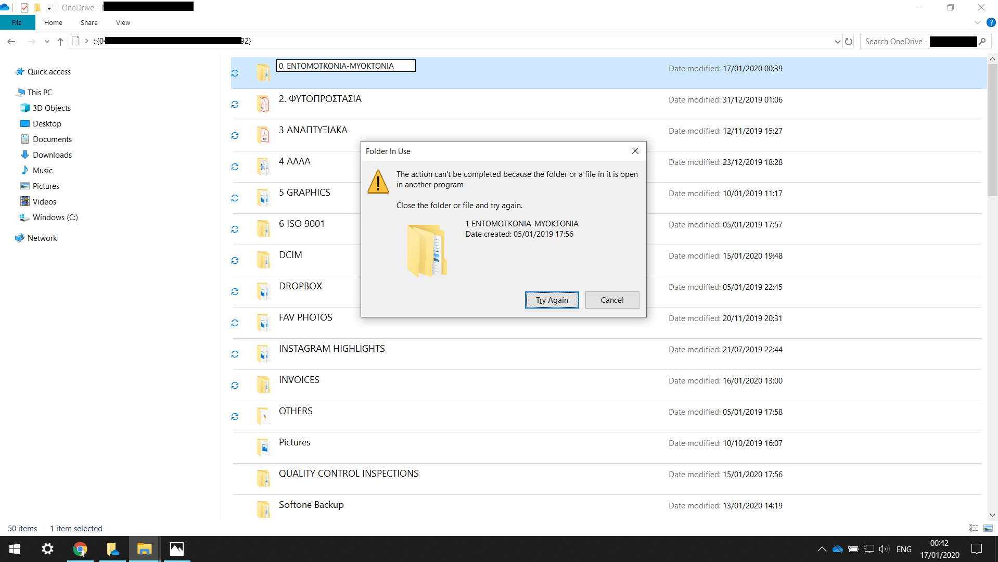Screen dimensions: 998x562
Task: Expand address bar history dropdown
Action: pos(837,42)
